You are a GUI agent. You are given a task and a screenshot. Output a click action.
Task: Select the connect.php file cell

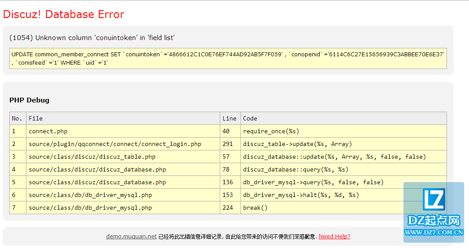pyautogui.click(x=123, y=131)
